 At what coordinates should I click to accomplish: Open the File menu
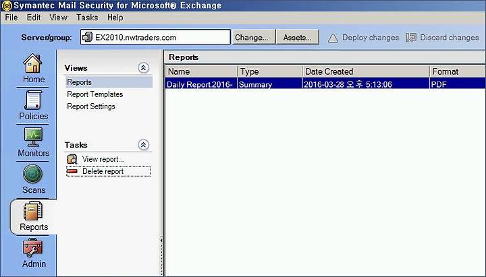[x=11, y=18]
